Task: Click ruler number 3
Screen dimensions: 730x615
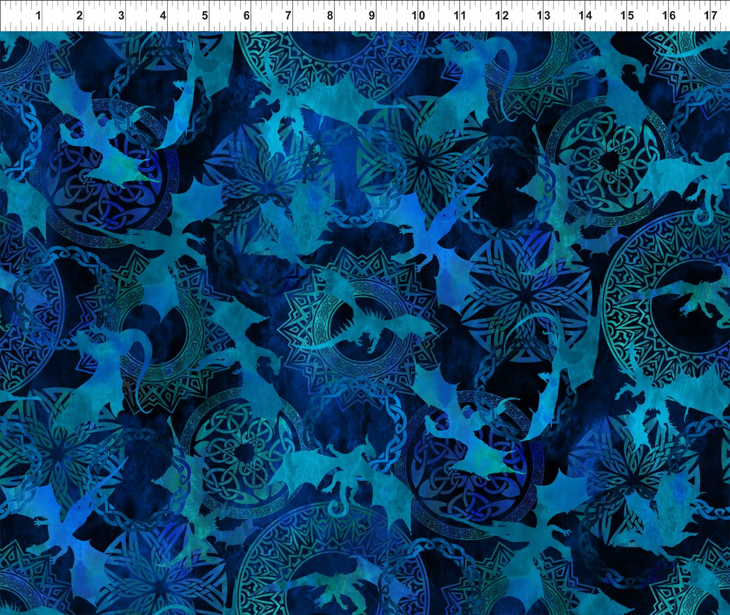Action: tap(121, 16)
